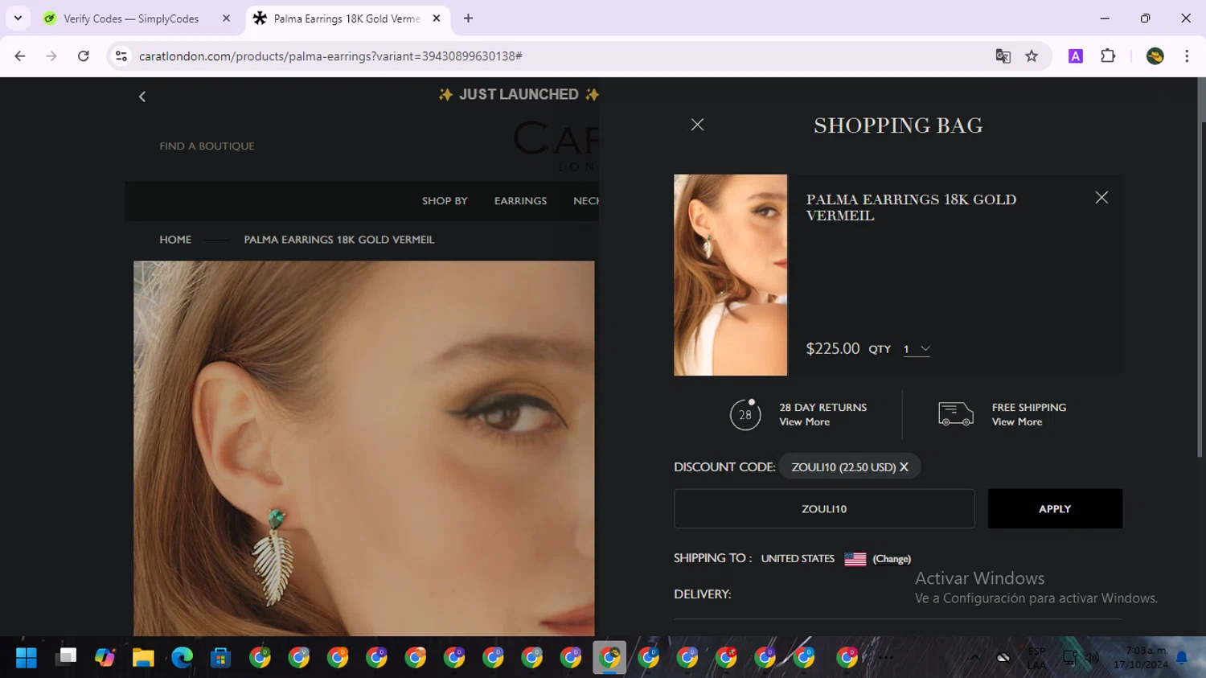Click the free shipping truck icon
The height and width of the screenshot is (678, 1206).
[956, 414]
